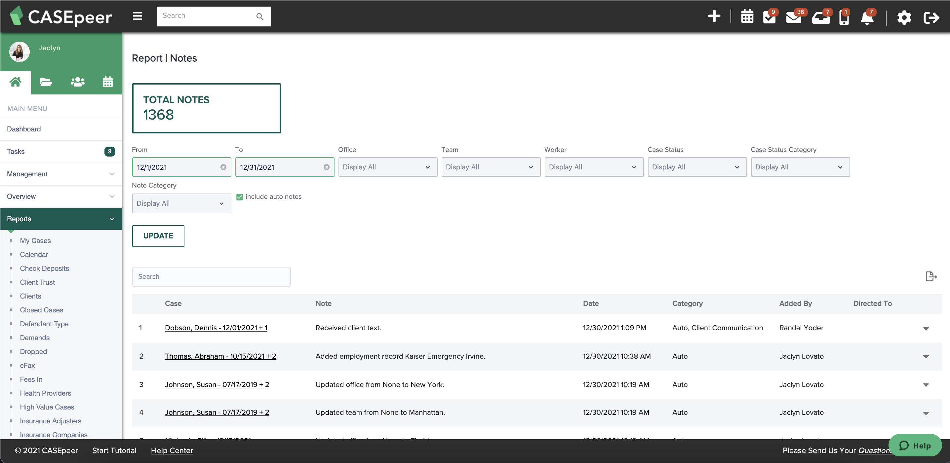This screenshot has height=463, width=950.
Task: Select Closed Cases under Reports
Action: (x=41, y=310)
